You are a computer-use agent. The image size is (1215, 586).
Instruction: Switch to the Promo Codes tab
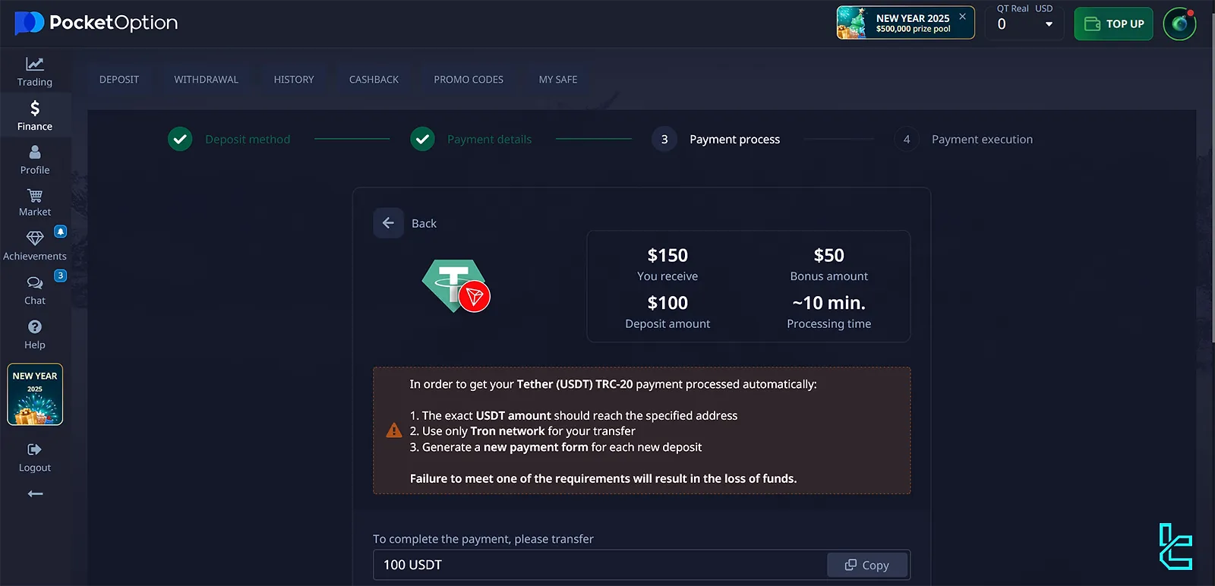469,80
